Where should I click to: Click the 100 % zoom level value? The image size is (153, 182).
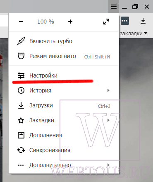(45, 22)
